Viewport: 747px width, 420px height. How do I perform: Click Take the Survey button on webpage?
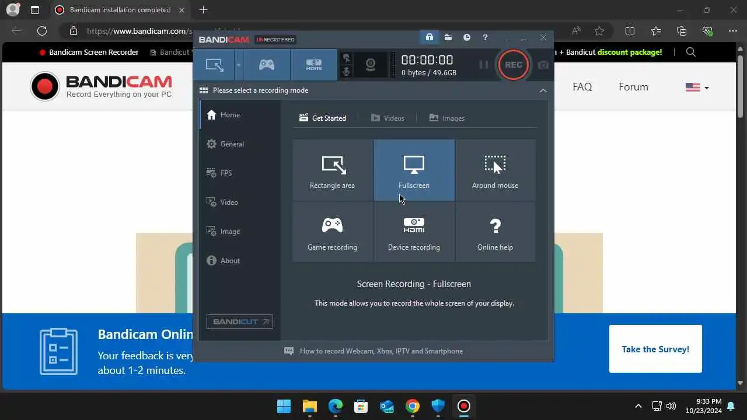pos(655,349)
